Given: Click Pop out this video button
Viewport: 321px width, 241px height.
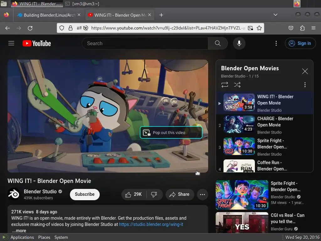Looking at the screenshot, I should coord(171,133).
